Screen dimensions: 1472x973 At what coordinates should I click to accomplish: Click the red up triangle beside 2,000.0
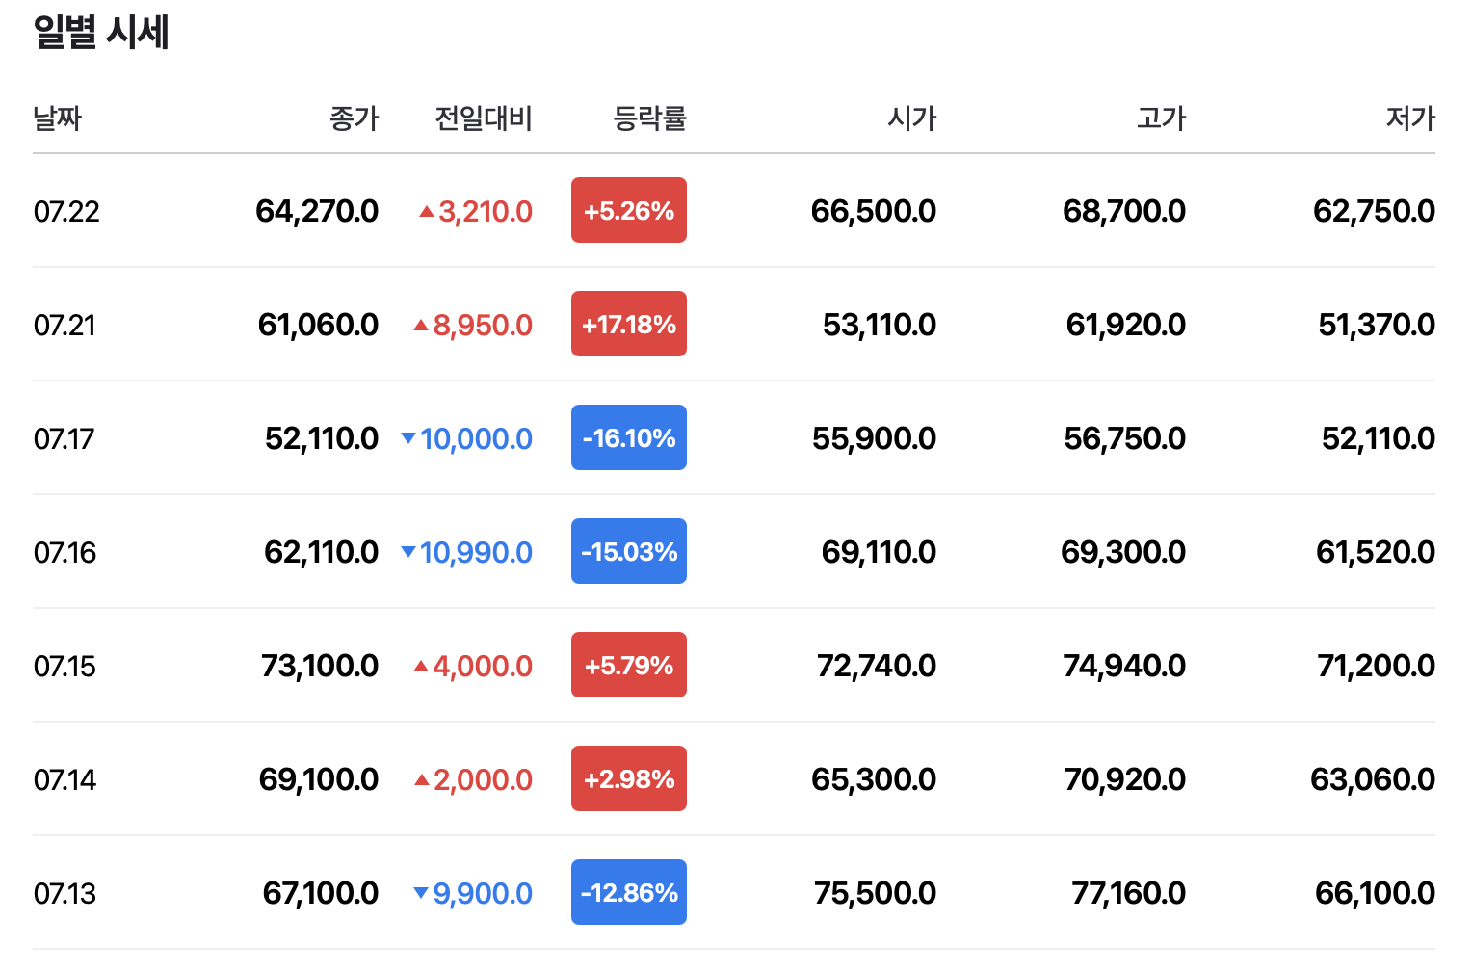coord(422,779)
